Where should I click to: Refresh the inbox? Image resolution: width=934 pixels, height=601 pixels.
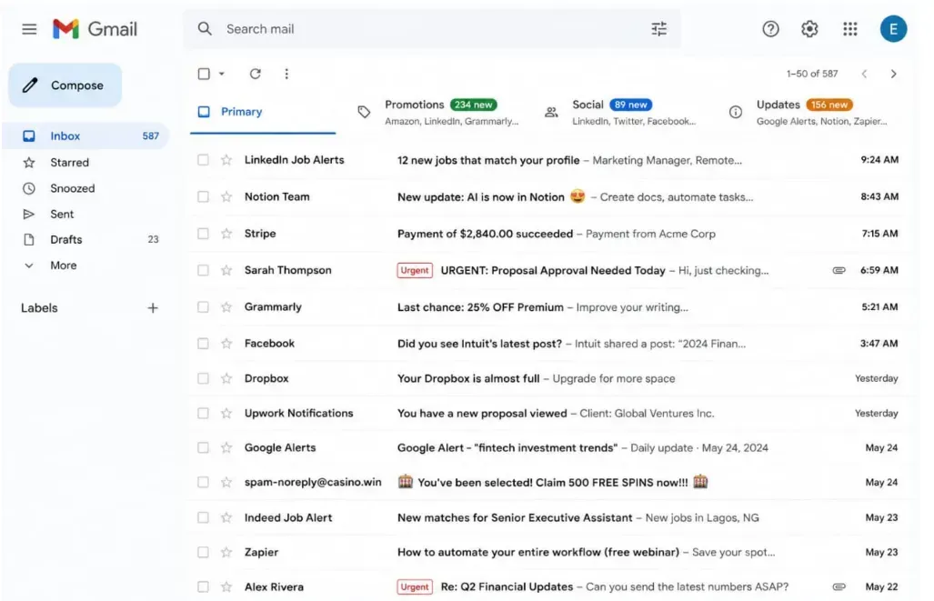(x=255, y=74)
